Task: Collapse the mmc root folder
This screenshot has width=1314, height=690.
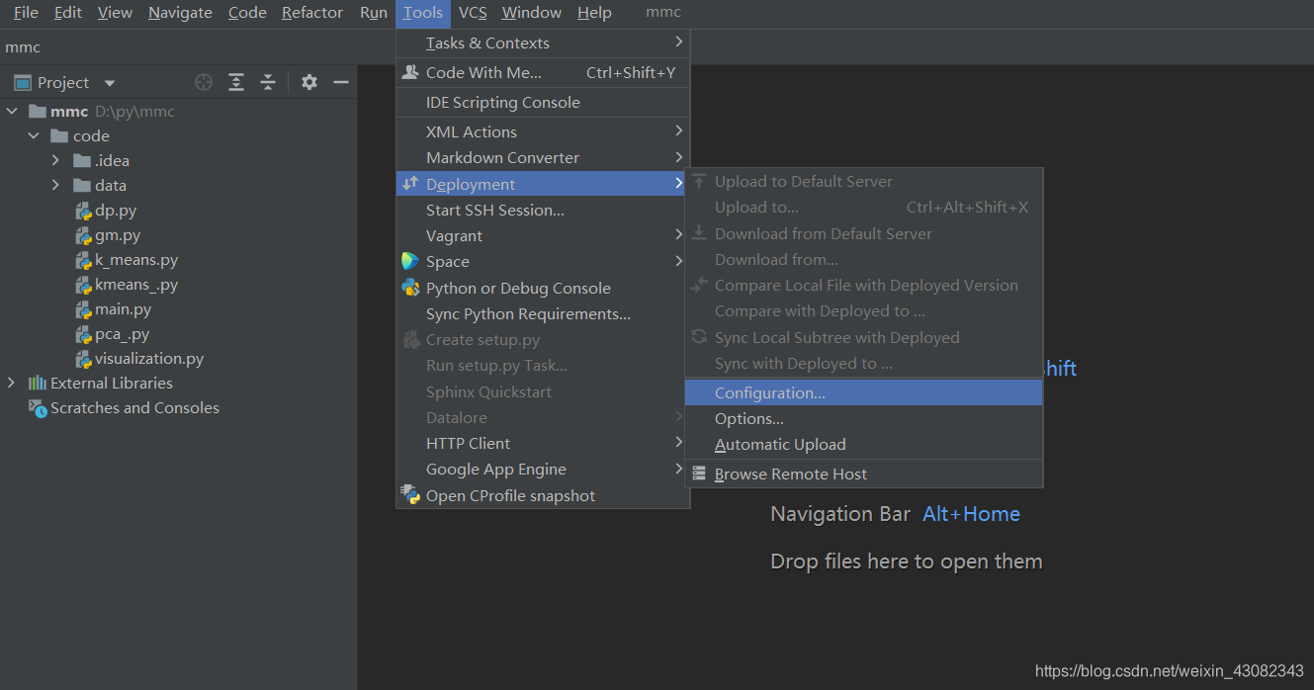Action: 12,112
